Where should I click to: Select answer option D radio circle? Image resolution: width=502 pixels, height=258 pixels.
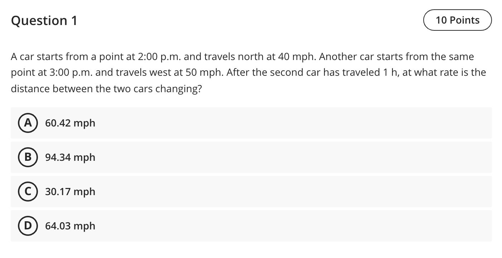click(x=28, y=226)
